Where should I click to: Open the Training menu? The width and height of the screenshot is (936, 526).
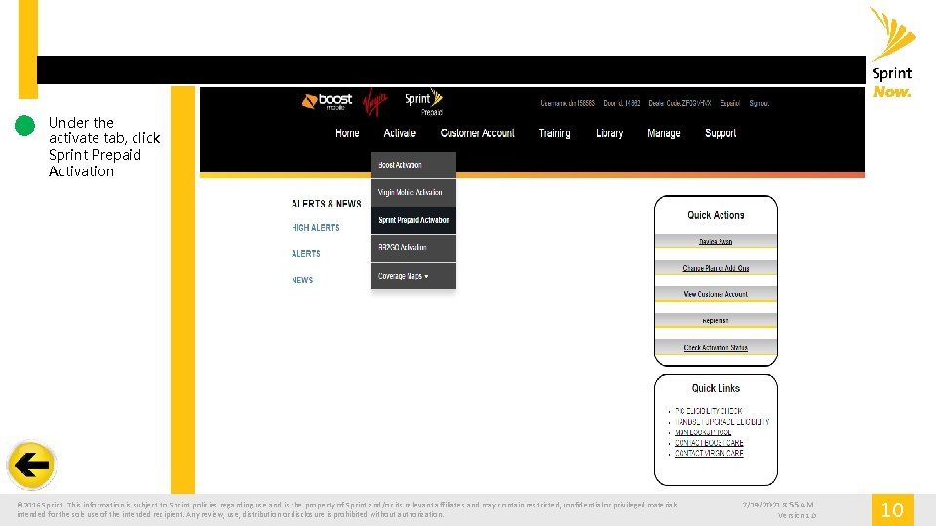pos(555,133)
